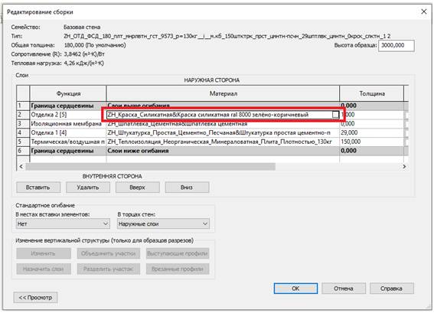The height and width of the screenshot is (313, 434).
Task: Open 'В местах вставки элементов' dropdown
Action: (x=63, y=223)
